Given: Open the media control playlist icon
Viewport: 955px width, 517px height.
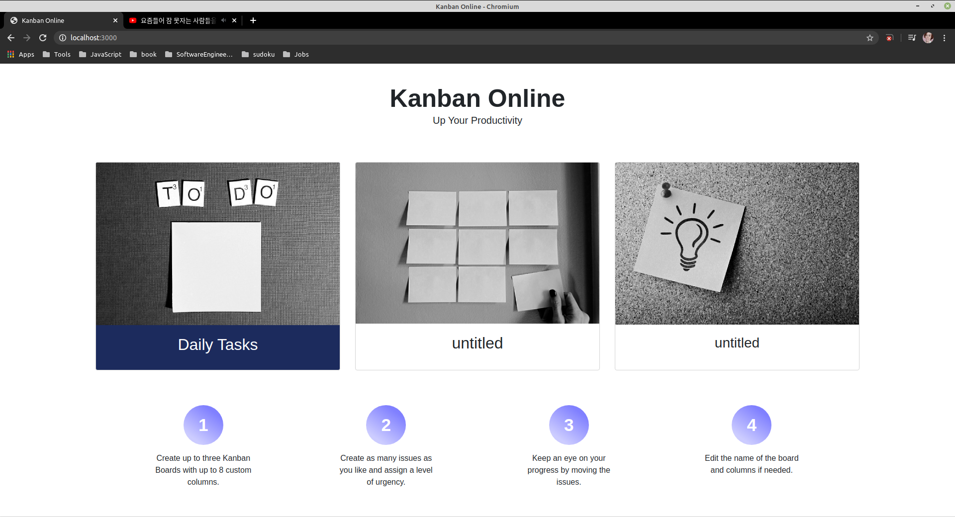Looking at the screenshot, I should [x=912, y=38].
